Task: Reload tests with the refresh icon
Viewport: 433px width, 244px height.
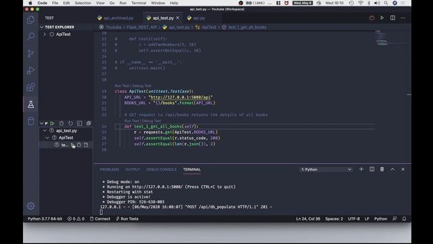Action: (70, 123)
